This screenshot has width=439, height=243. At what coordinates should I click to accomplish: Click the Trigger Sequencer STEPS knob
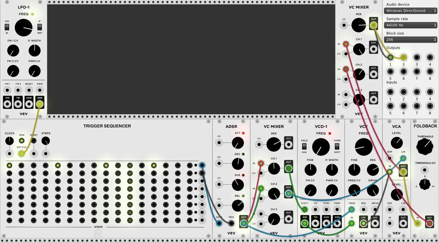[x=46, y=141]
